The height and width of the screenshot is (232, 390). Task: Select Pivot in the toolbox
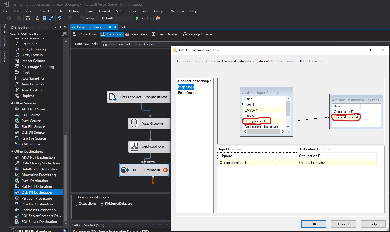[x=25, y=73]
